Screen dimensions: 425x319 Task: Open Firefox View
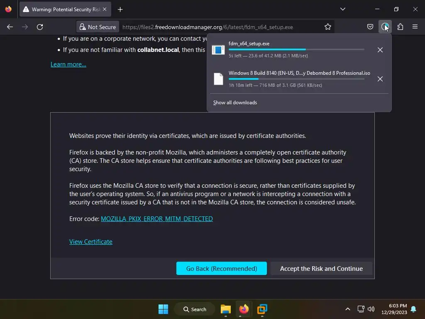coord(8,9)
